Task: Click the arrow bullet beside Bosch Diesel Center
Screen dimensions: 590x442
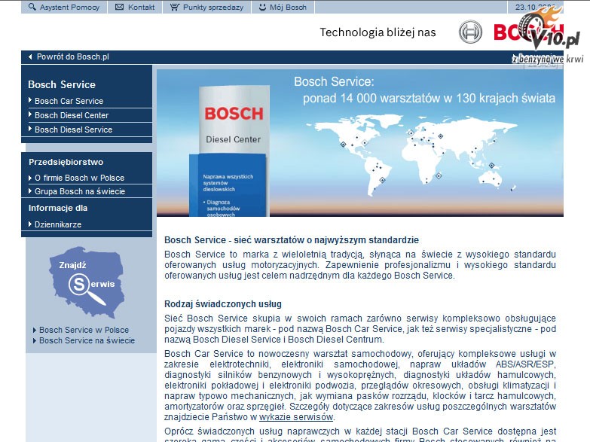Action: click(x=30, y=114)
